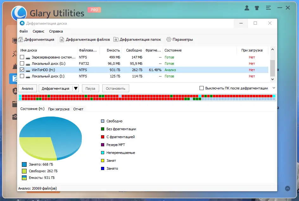Click FAT32 file system cell
299x201 pixels.
(x=84, y=64)
